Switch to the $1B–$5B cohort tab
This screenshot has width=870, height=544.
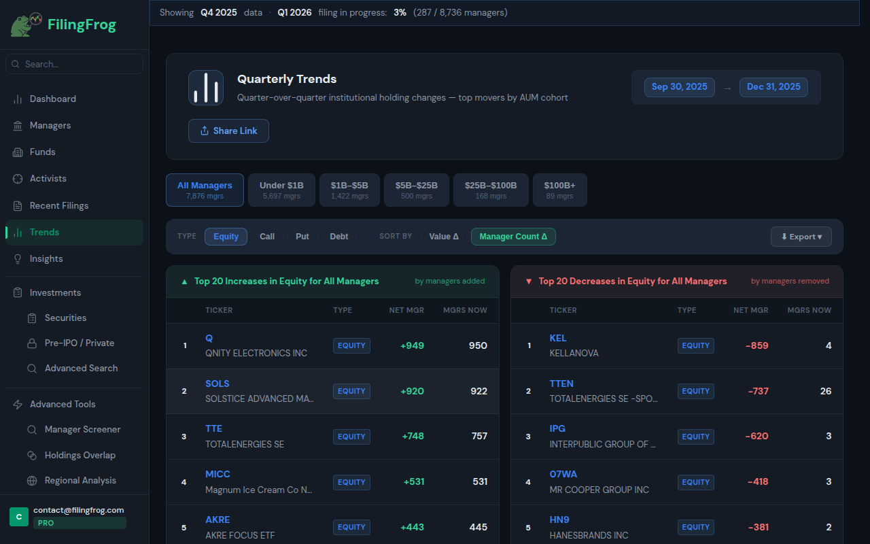[x=349, y=190]
